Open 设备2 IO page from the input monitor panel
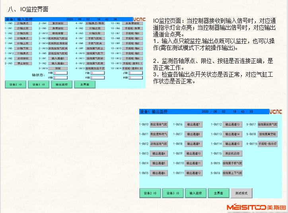Image resolution: width=288 pixels, height=213 pixels. coord(16,85)
